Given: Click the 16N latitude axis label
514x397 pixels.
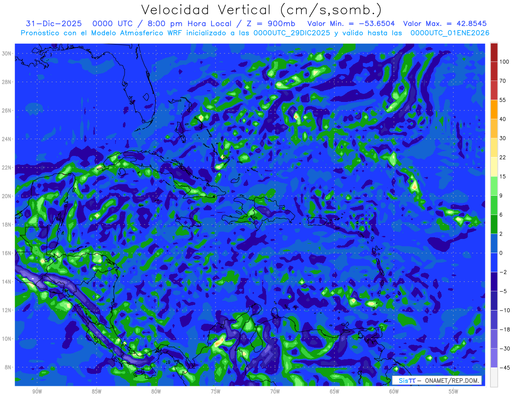Looking at the screenshot, I should [x=7, y=253].
